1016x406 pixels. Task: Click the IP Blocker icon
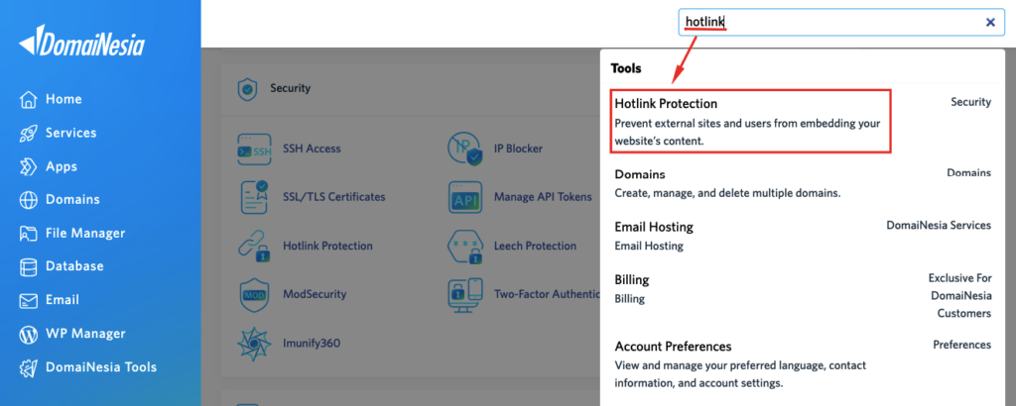pyautogui.click(x=464, y=149)
